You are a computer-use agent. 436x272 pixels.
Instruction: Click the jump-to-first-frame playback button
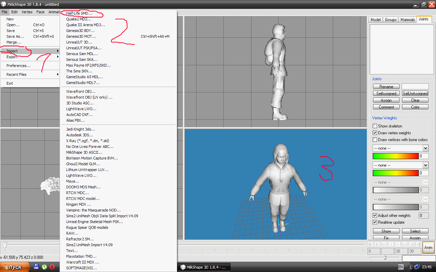coord(371,244)
